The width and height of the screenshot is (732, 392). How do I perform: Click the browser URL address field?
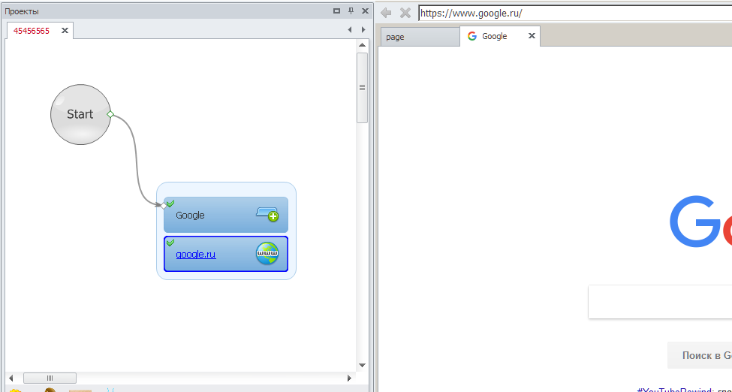(x=575, y=13)
